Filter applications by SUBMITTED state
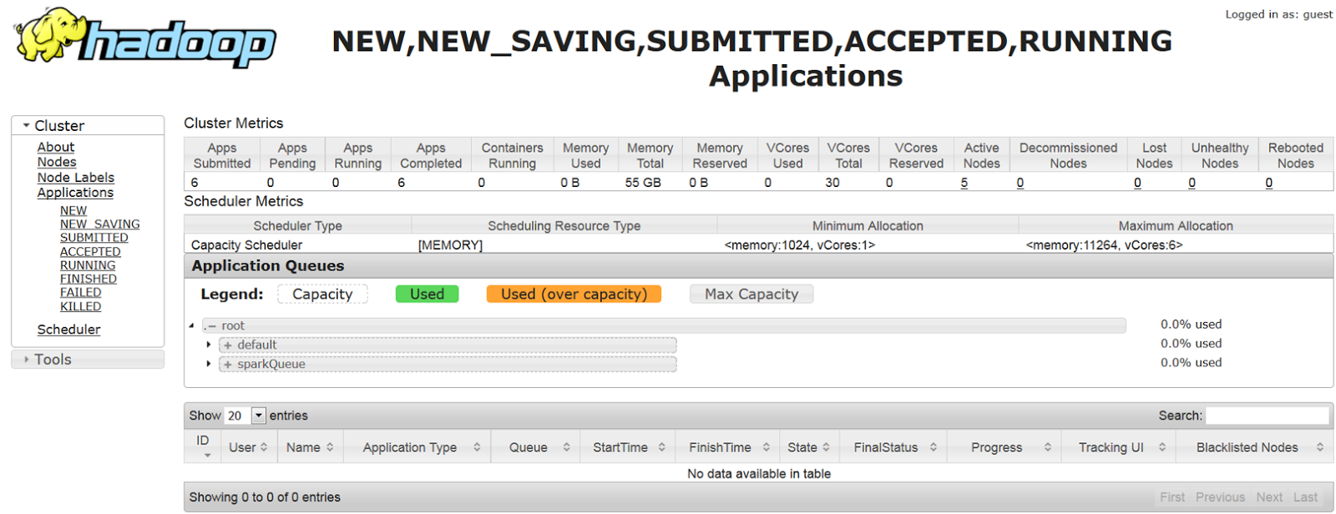 point(94,238)
